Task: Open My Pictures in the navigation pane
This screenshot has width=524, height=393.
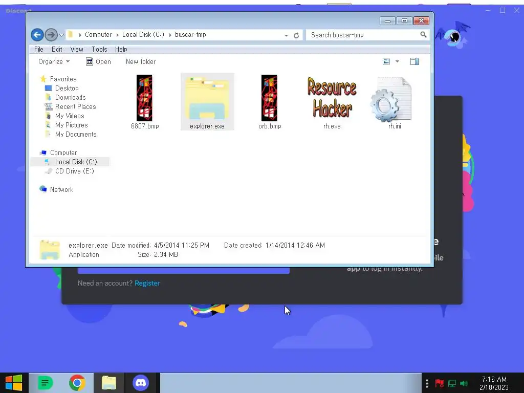Action: 71,125
